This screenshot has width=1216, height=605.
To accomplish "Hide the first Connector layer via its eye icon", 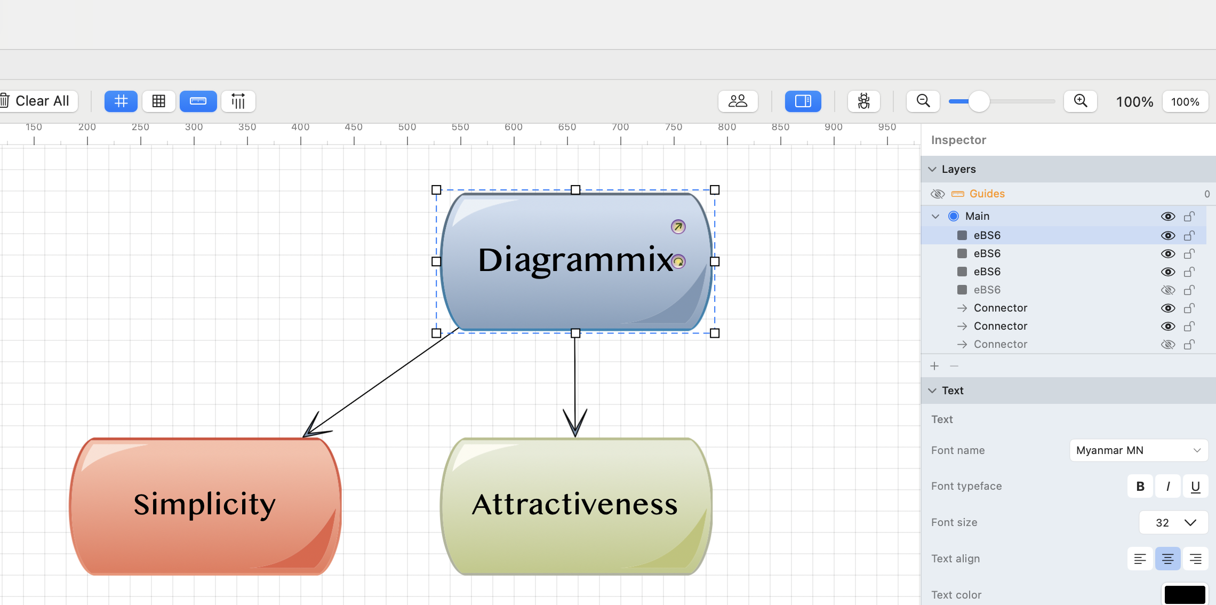I will [x=1167, y=308].
